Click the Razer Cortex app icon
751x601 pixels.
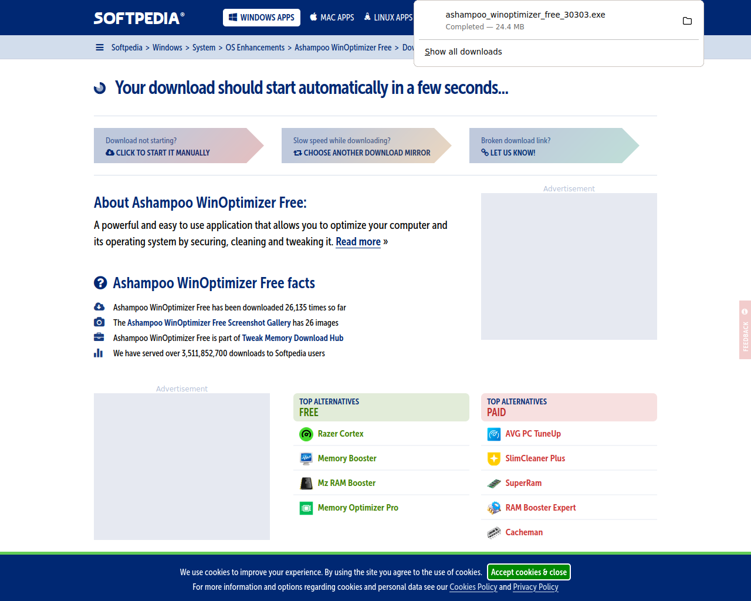pos(306,434)
